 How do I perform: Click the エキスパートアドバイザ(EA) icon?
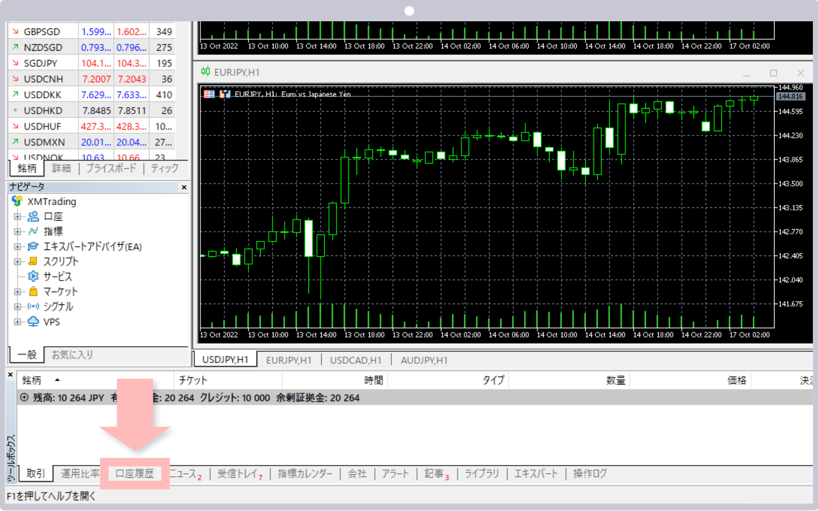coord(33,247)
